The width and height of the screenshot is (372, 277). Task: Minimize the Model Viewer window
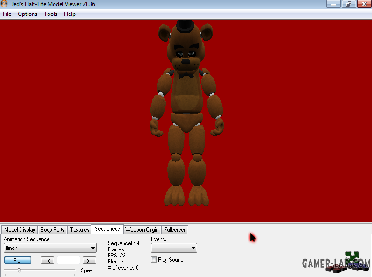click(333, 4)
